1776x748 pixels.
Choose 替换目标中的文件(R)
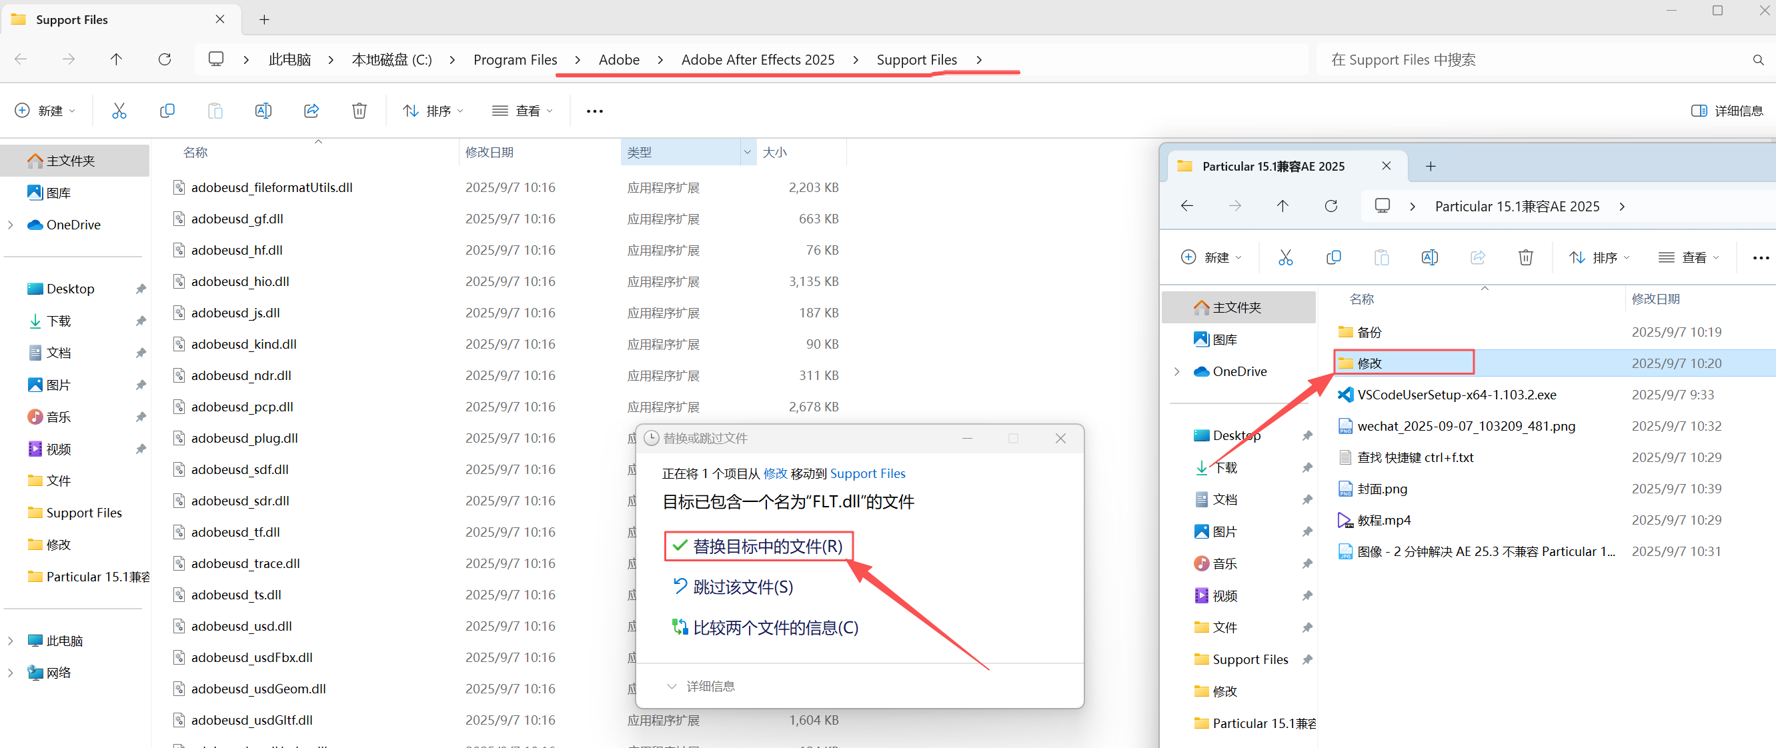click(758, 546)
